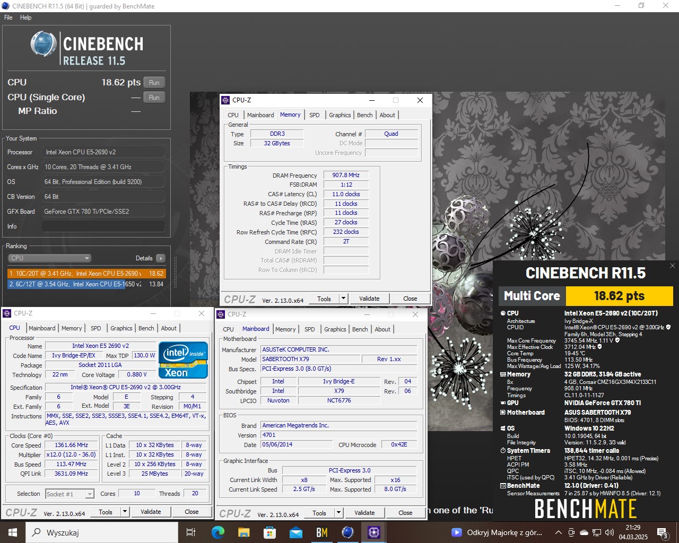The height and width of the screenshot is (543, 679).
Task: Open the network tray icon
Action: pos(597,532)
